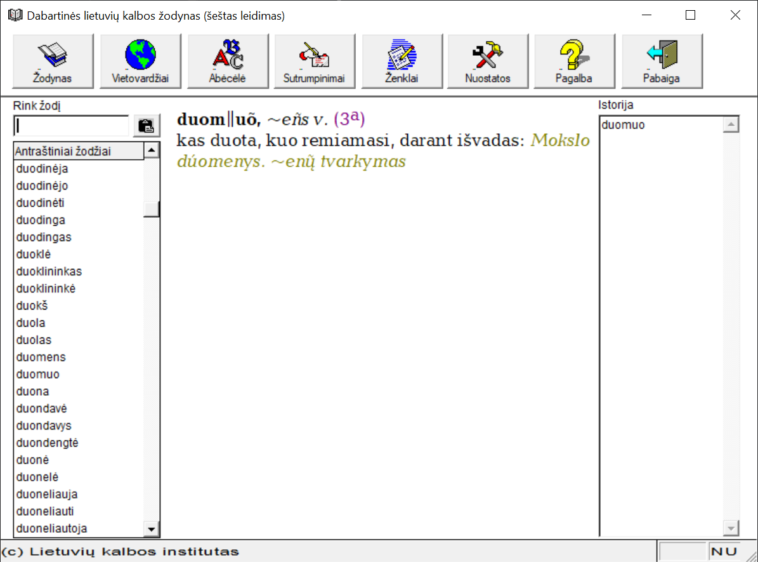
Task: Select the word "duokš"
Action: pyautogui.click(x=32, y=306)
